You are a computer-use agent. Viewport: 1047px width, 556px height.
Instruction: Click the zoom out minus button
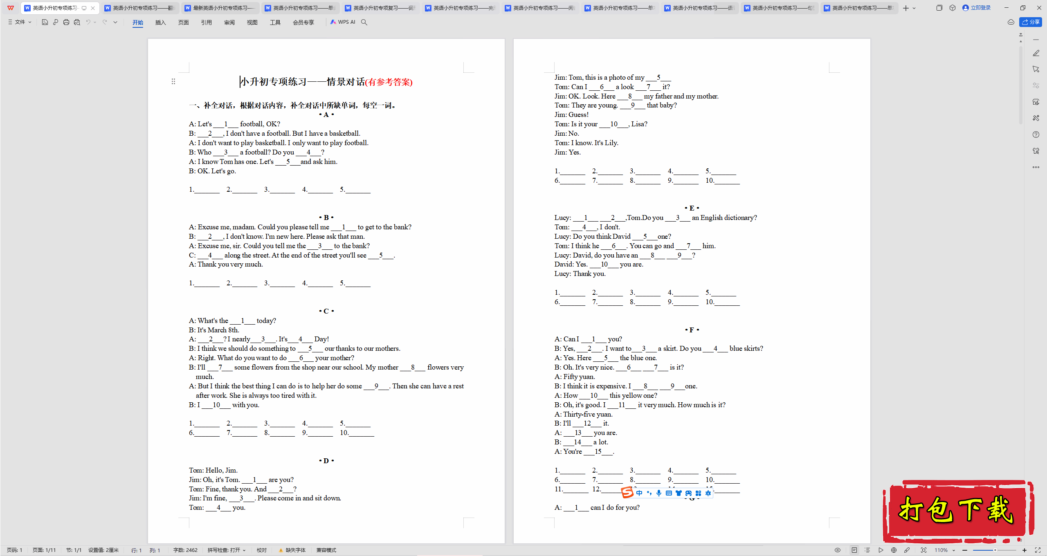click(x=965, y=550)
